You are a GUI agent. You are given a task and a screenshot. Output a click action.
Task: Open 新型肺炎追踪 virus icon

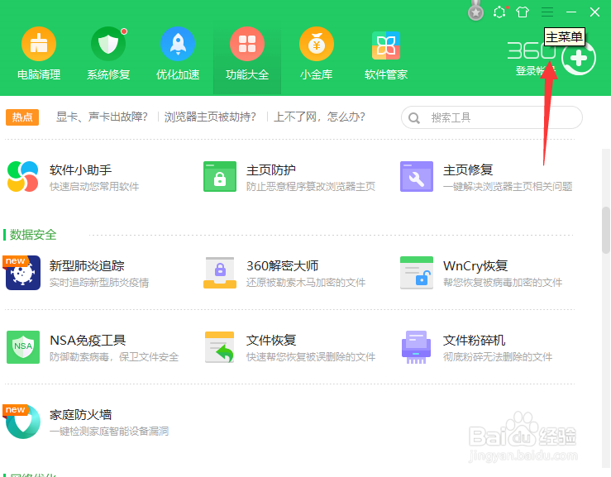(22, 273)
